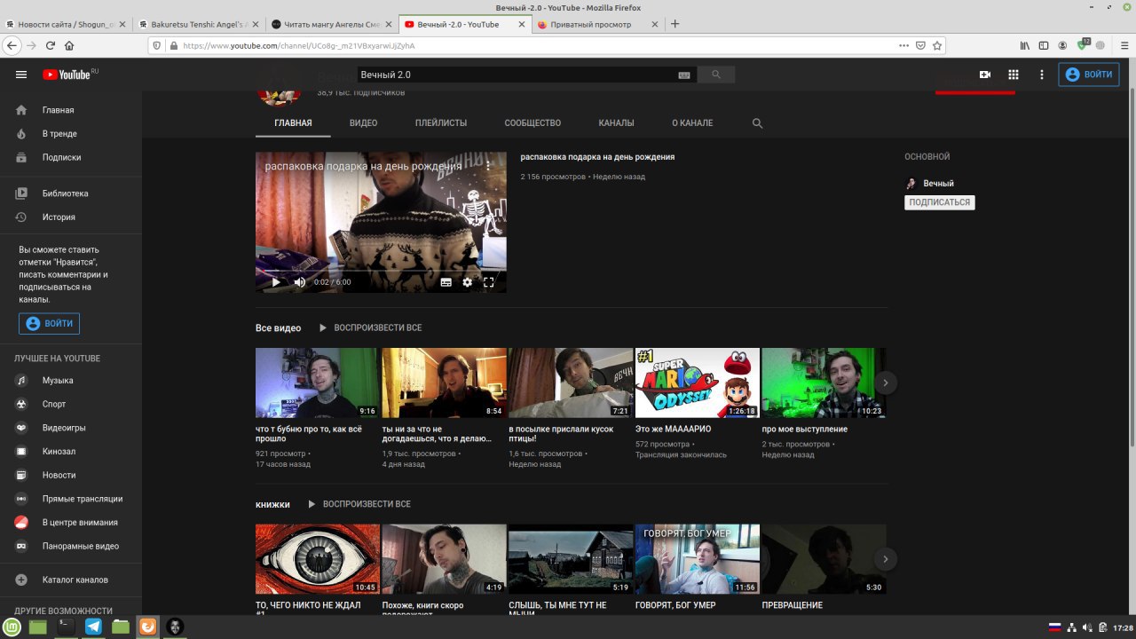Bookmark this page with the star
This screenshot has height=639, width=1136.
937,45
